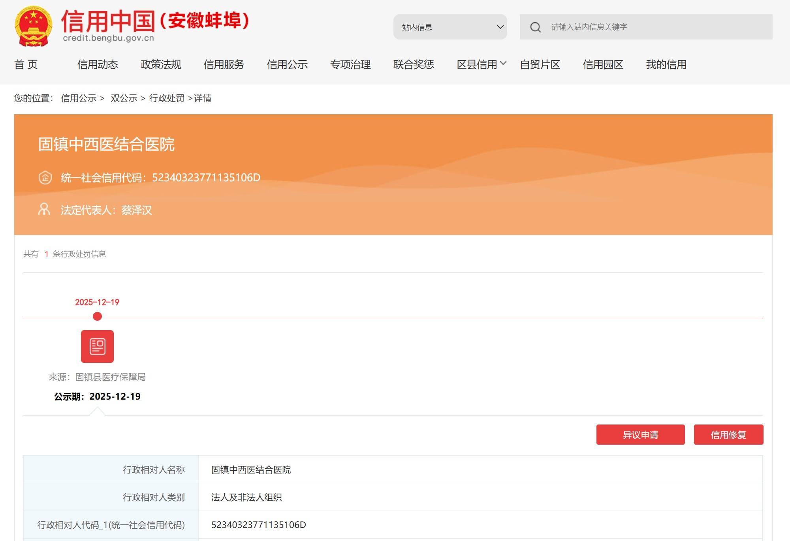The width and height of the screenshot is (790, 541).
Task: Select 专项治理 in the navigation bar
Action: (x=350, y=64)
